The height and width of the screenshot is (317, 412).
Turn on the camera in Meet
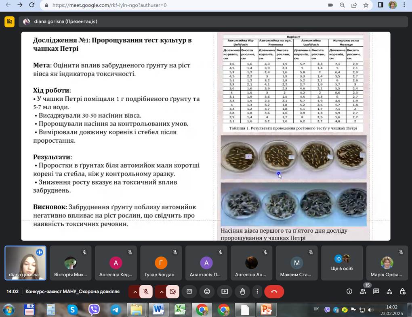172,292
